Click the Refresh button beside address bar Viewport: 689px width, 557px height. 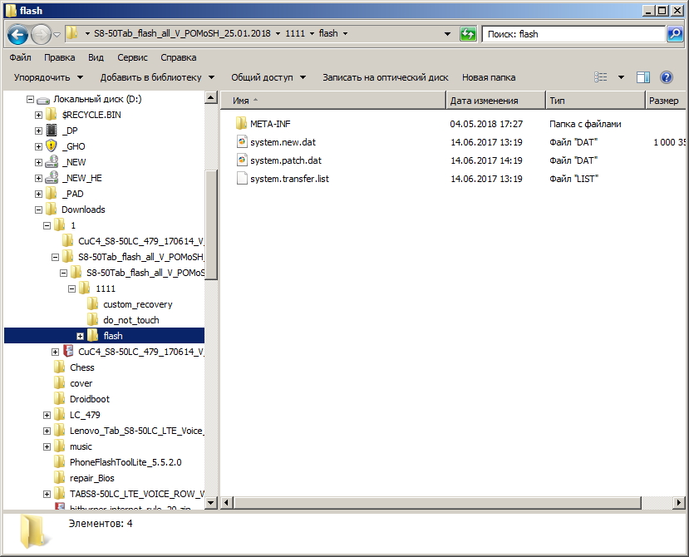[468, 34]
